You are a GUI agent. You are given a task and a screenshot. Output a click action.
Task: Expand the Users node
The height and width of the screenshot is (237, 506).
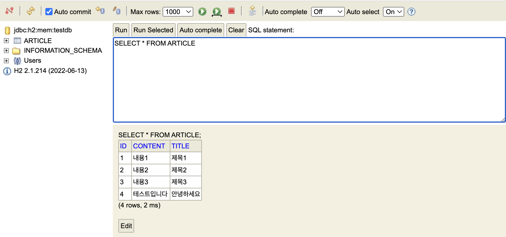point(6,60)
